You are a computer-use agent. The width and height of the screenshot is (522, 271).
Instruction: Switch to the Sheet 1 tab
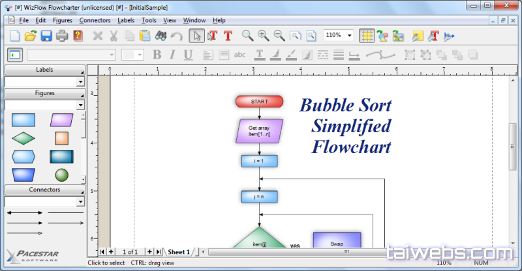(x=178, y=251)
